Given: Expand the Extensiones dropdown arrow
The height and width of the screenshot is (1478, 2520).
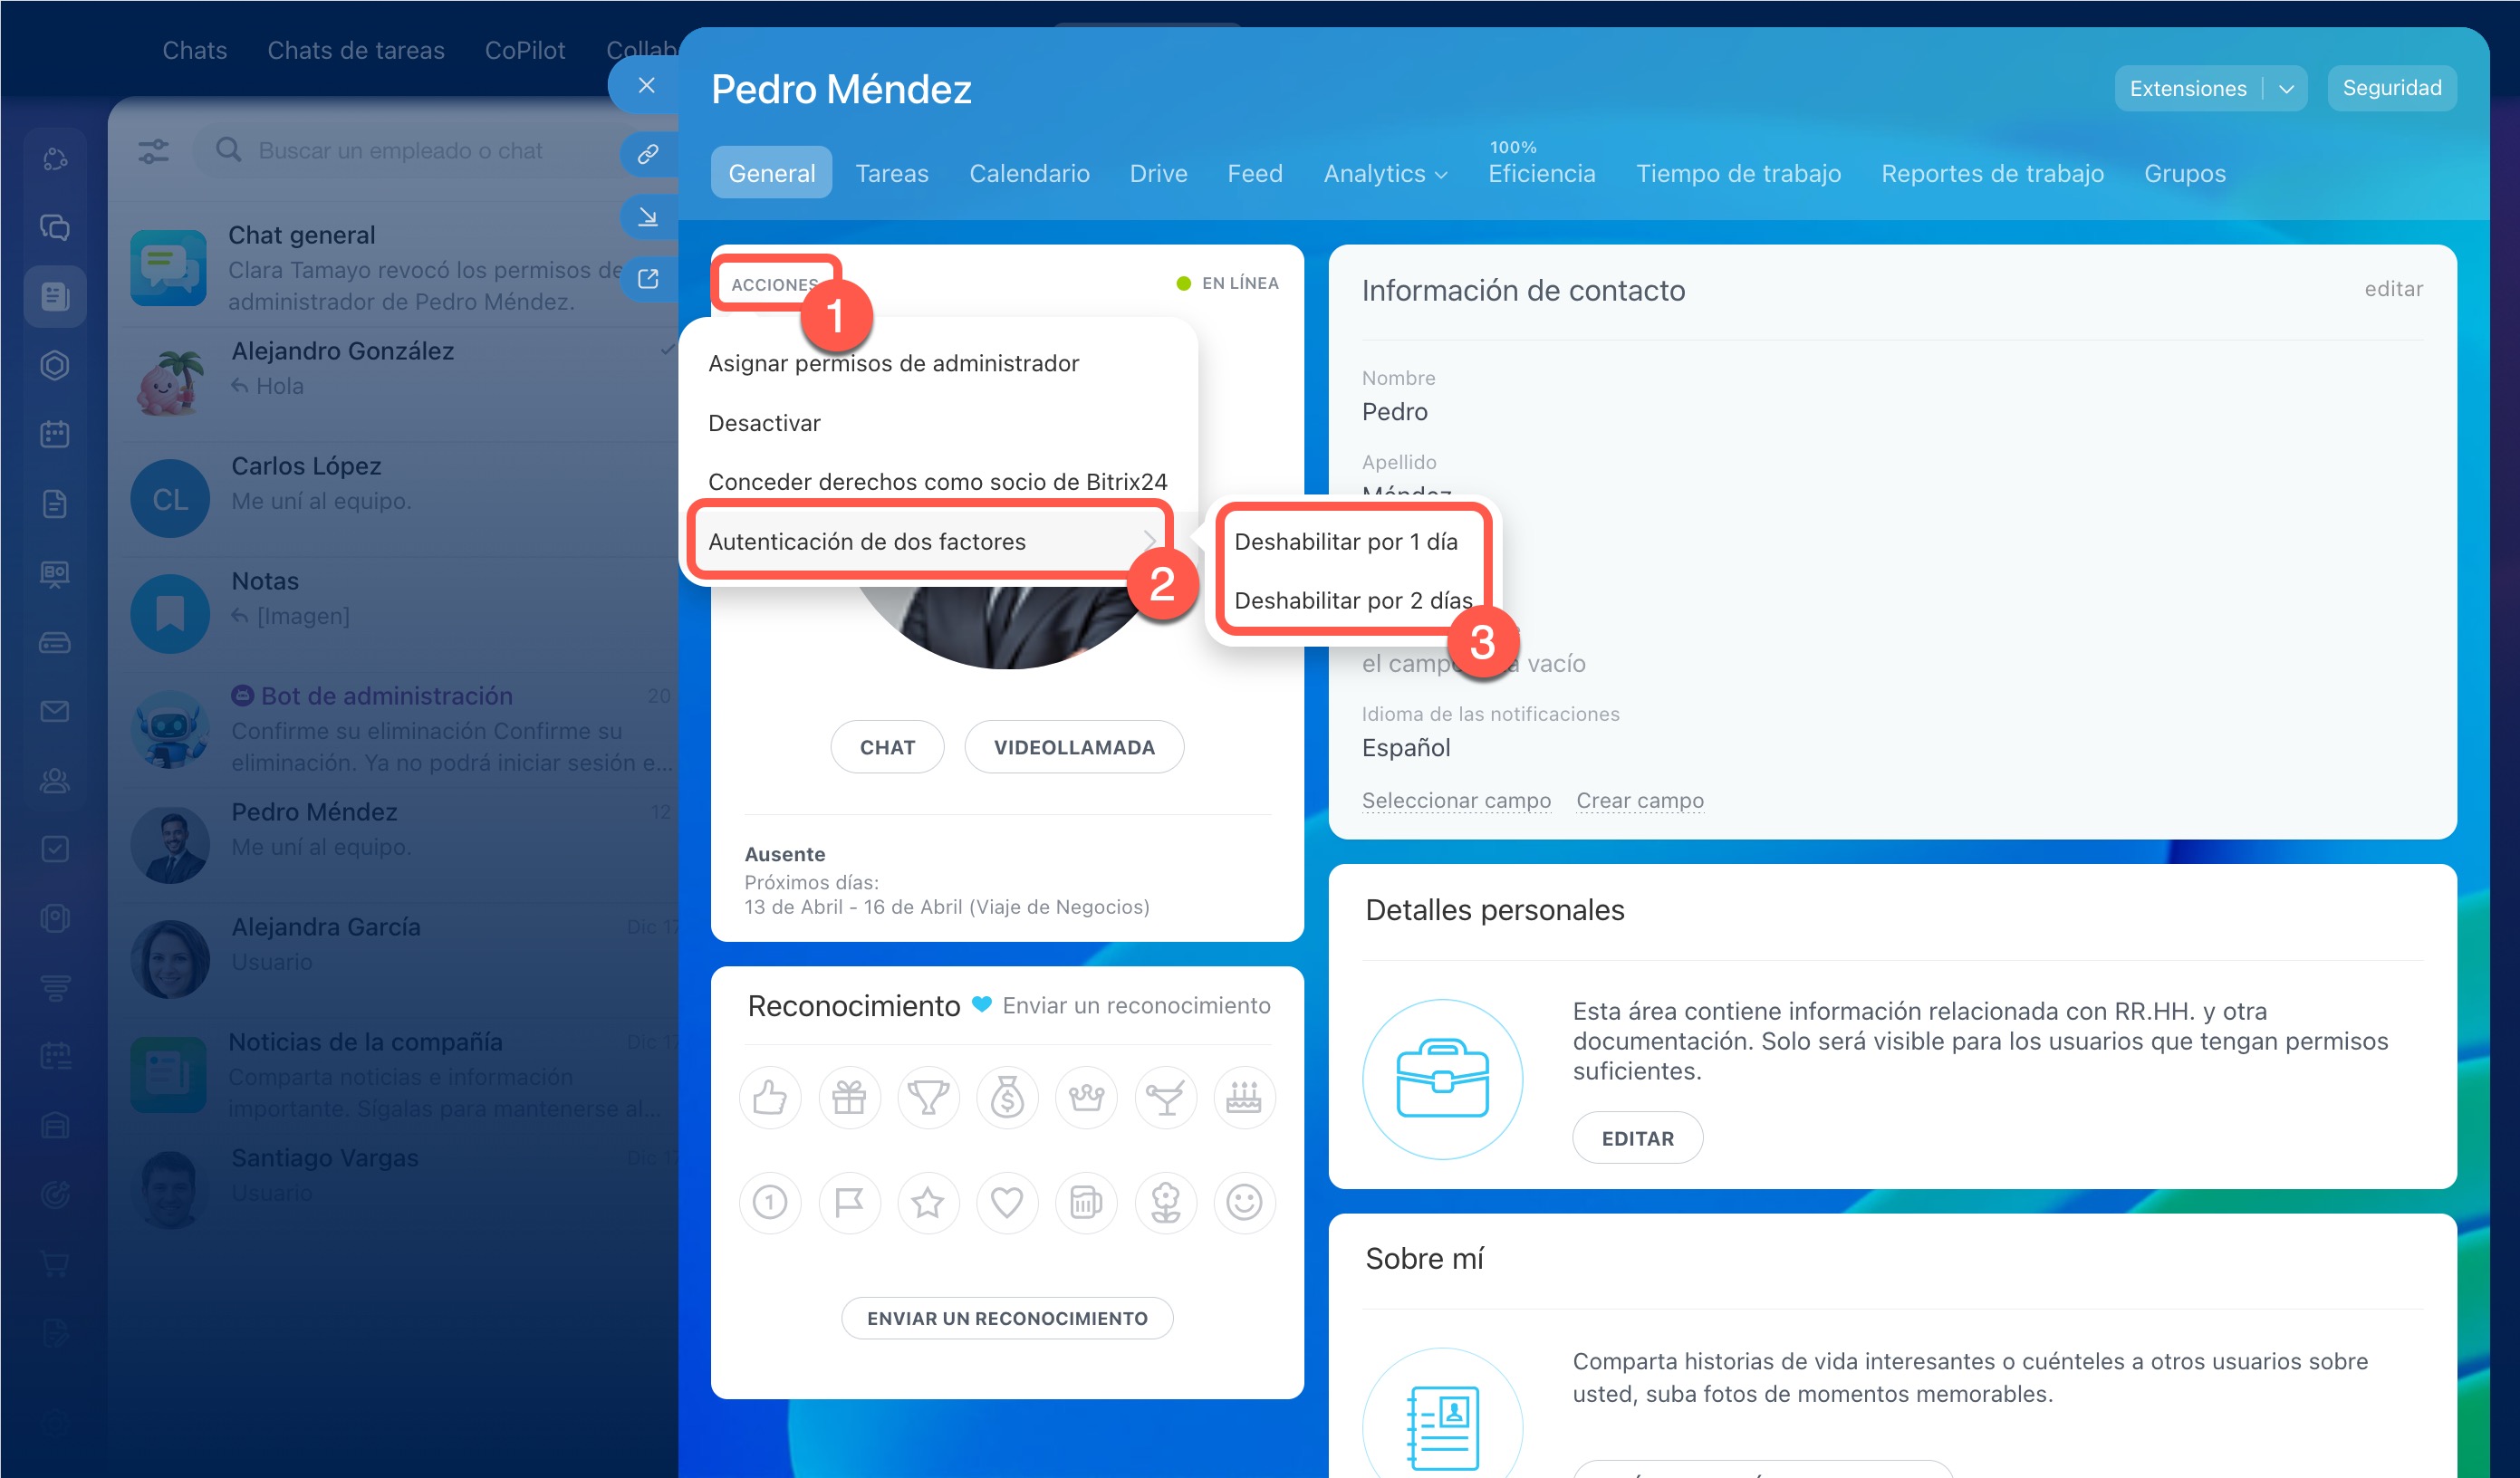Looking at the screenshot, I should click(2286, 89).
